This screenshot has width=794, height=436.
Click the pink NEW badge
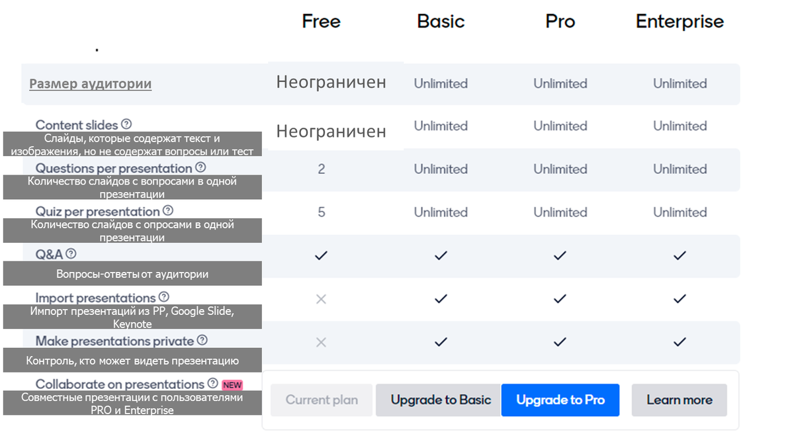232,384
